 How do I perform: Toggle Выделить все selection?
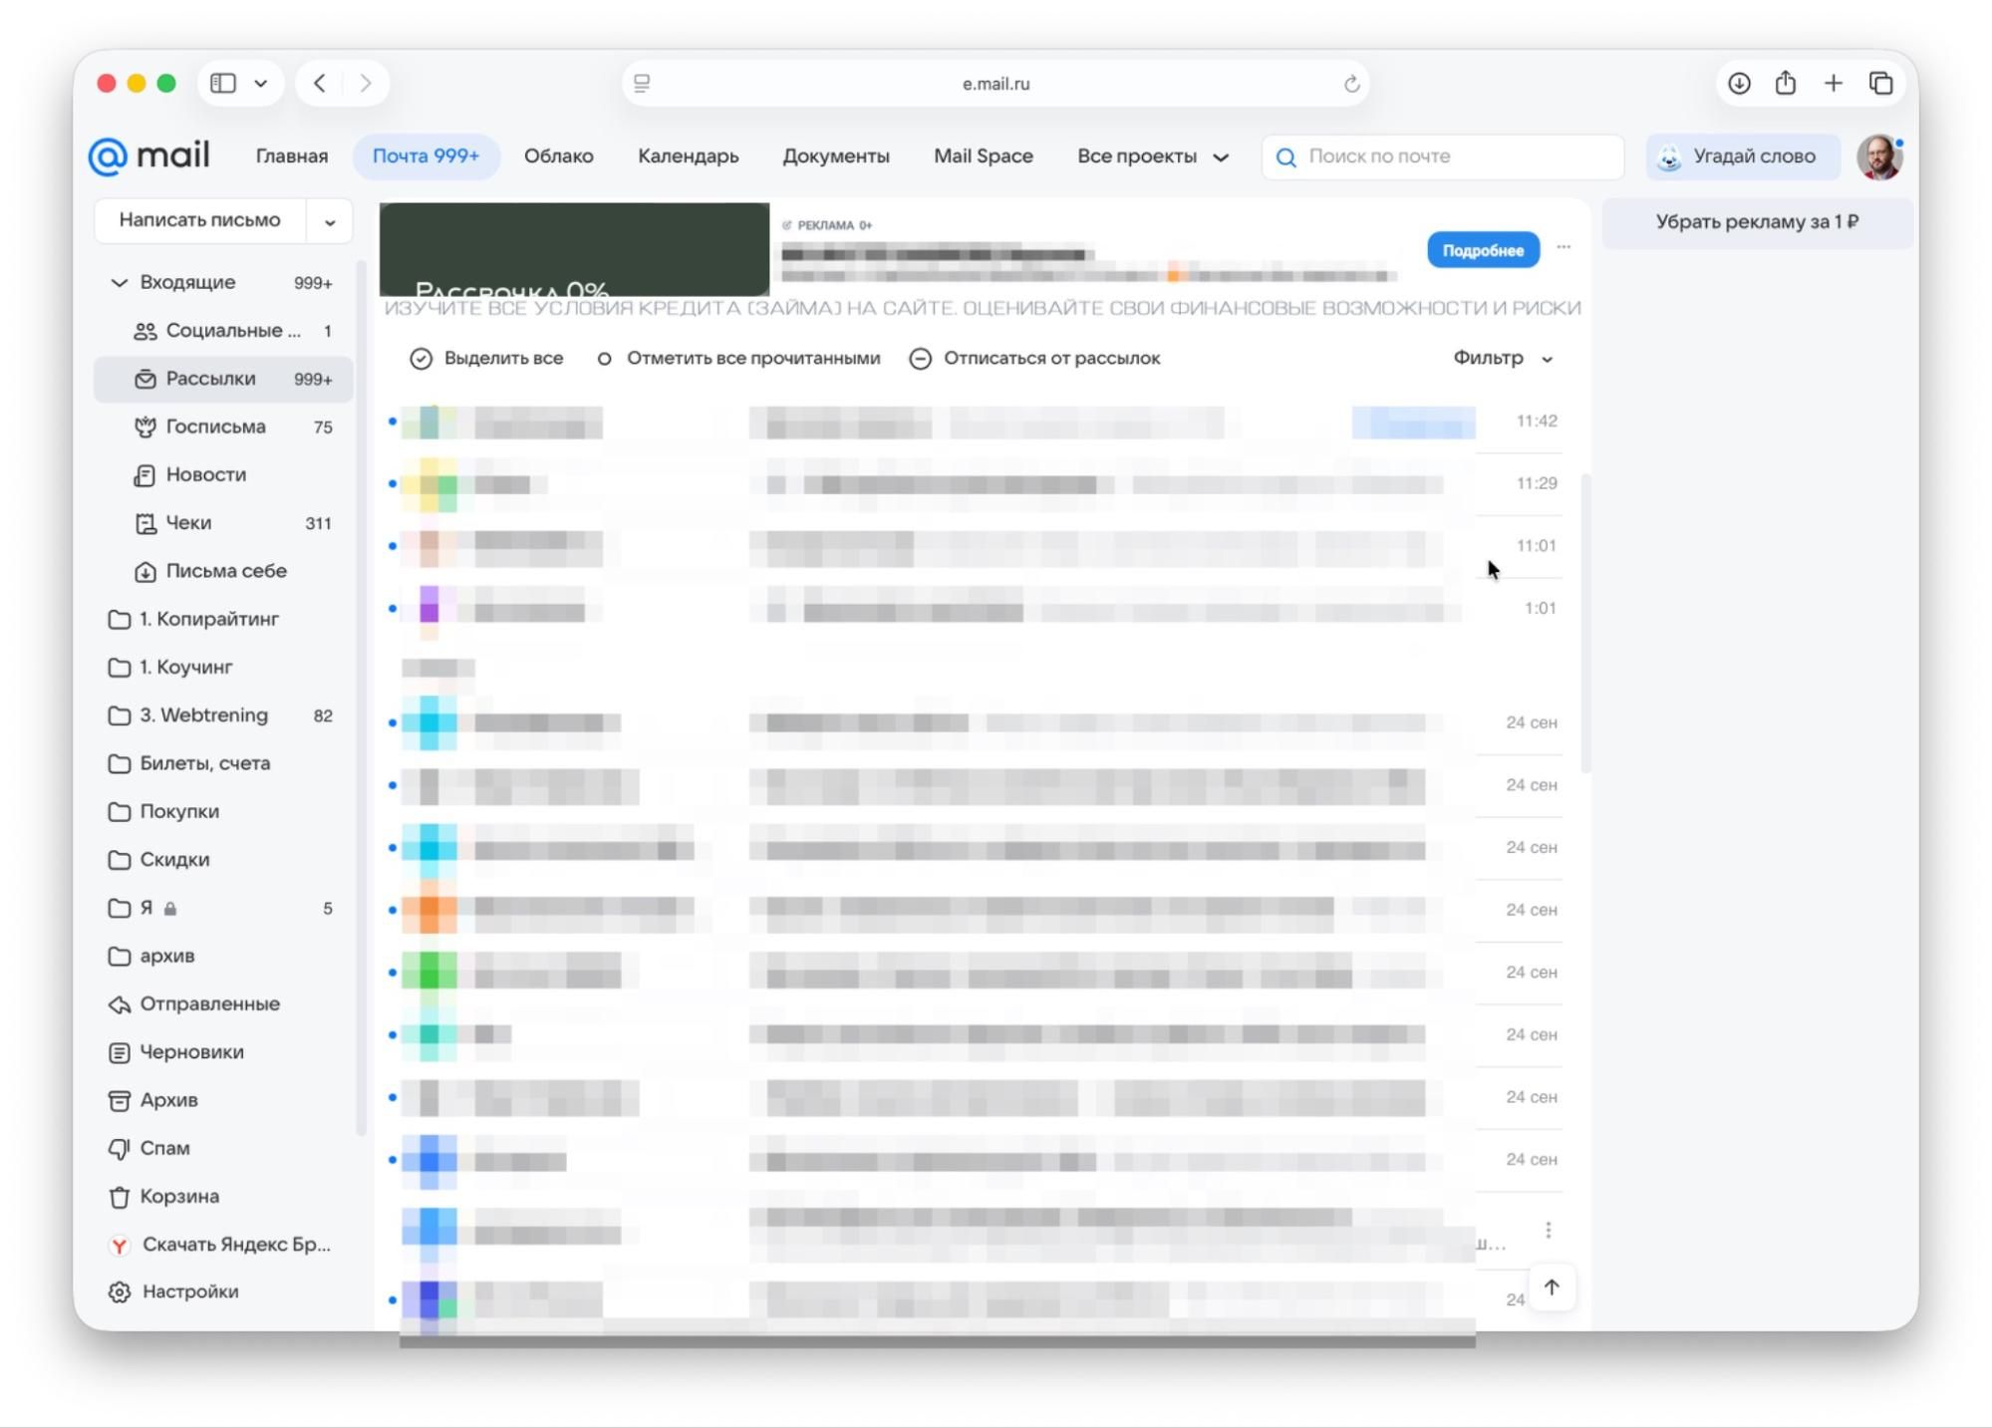486,359
